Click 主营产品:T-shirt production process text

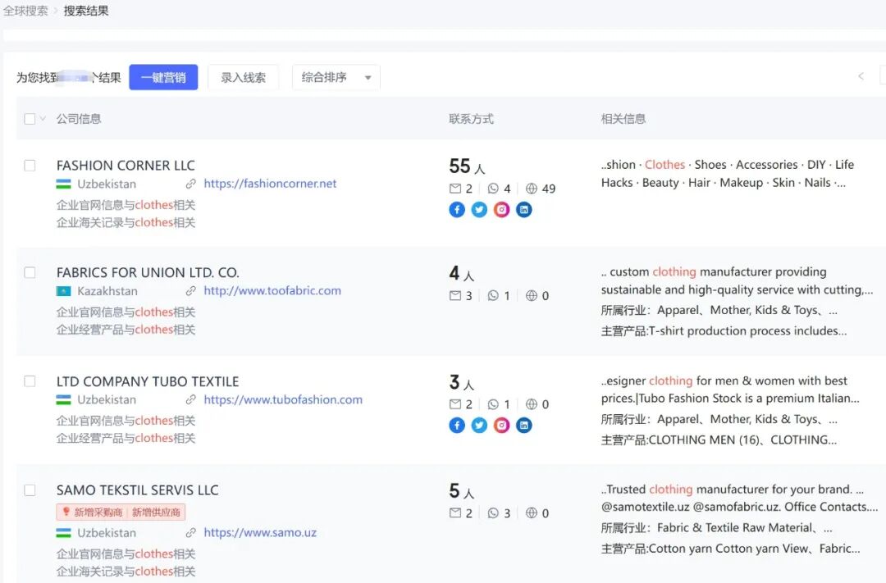(x=724, y=331)
